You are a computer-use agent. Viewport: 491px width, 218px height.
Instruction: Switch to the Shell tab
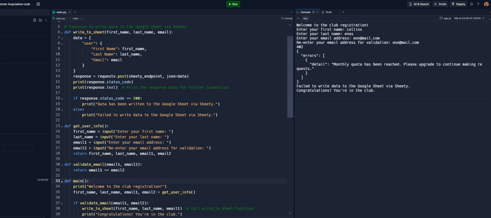pyautogui.click(x=327, y=12)
